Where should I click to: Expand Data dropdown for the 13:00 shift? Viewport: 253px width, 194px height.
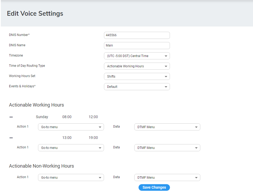[167, 148]
